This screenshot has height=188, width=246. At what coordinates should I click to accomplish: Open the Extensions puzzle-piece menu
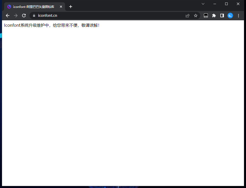coord(214,16)
